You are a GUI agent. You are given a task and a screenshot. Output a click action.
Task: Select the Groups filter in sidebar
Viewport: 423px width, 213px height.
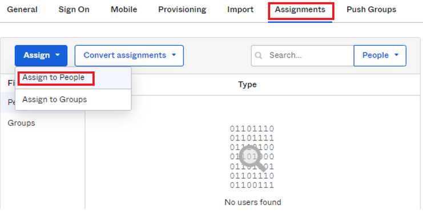pos(21,123)
